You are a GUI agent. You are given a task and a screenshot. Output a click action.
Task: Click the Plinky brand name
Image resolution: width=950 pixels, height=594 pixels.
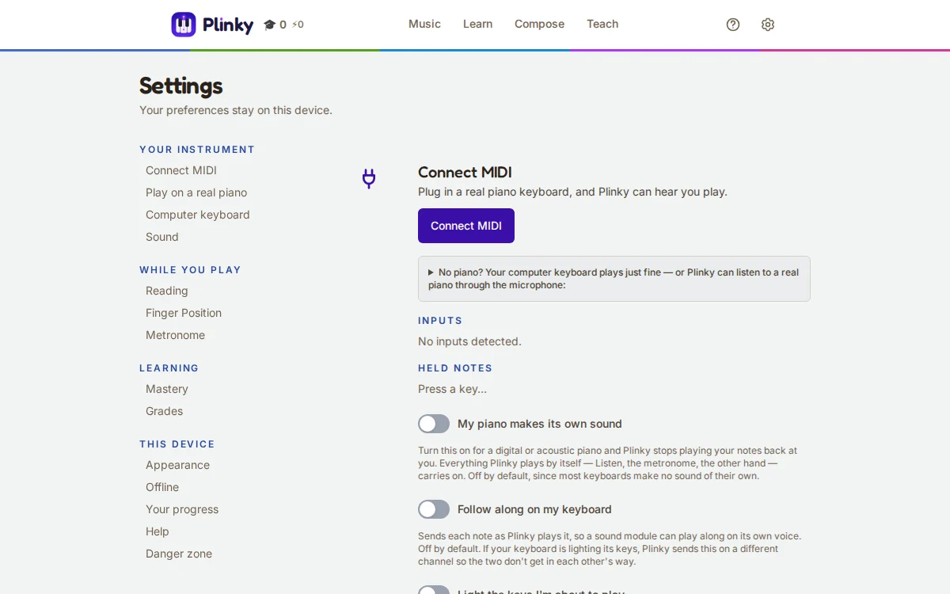point(228,25)
